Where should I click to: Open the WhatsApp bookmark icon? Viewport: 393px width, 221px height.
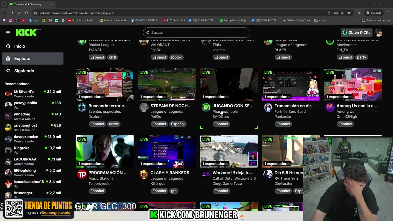(37, 21)
